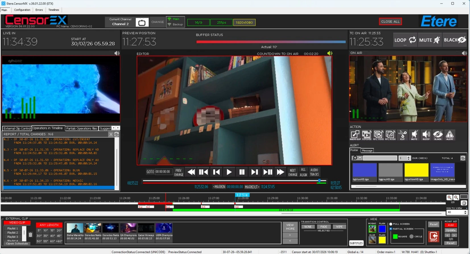Show next tabs in operations panel
The width and height of the screenshot is (470, 254).
coord(118,128)
